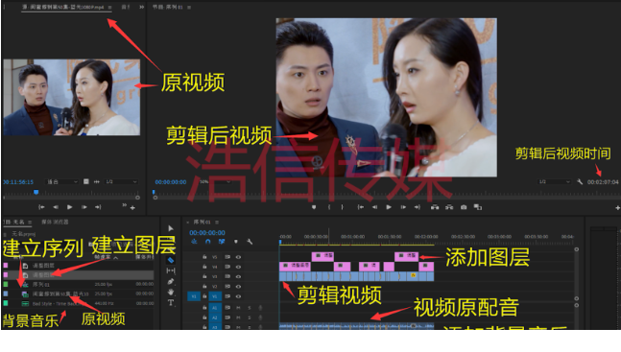
Task: Lock the V5 track
Action: click(x=204, y=257)
